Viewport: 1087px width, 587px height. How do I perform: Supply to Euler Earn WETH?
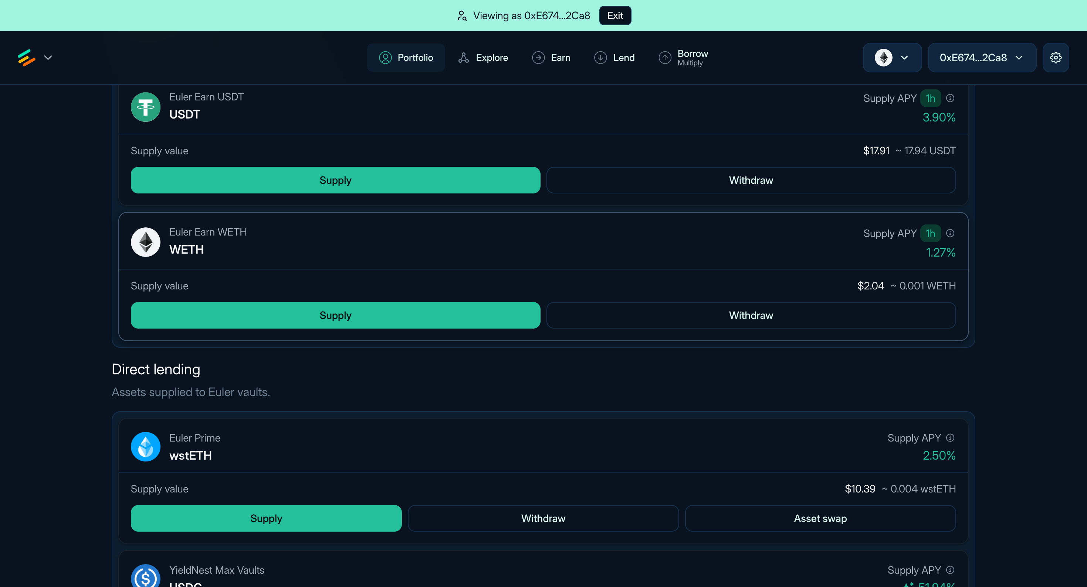pyautogui.click(x=335, y=316)
